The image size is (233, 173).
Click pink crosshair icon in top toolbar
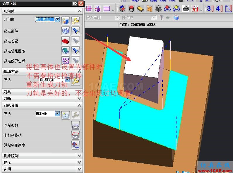89,8
